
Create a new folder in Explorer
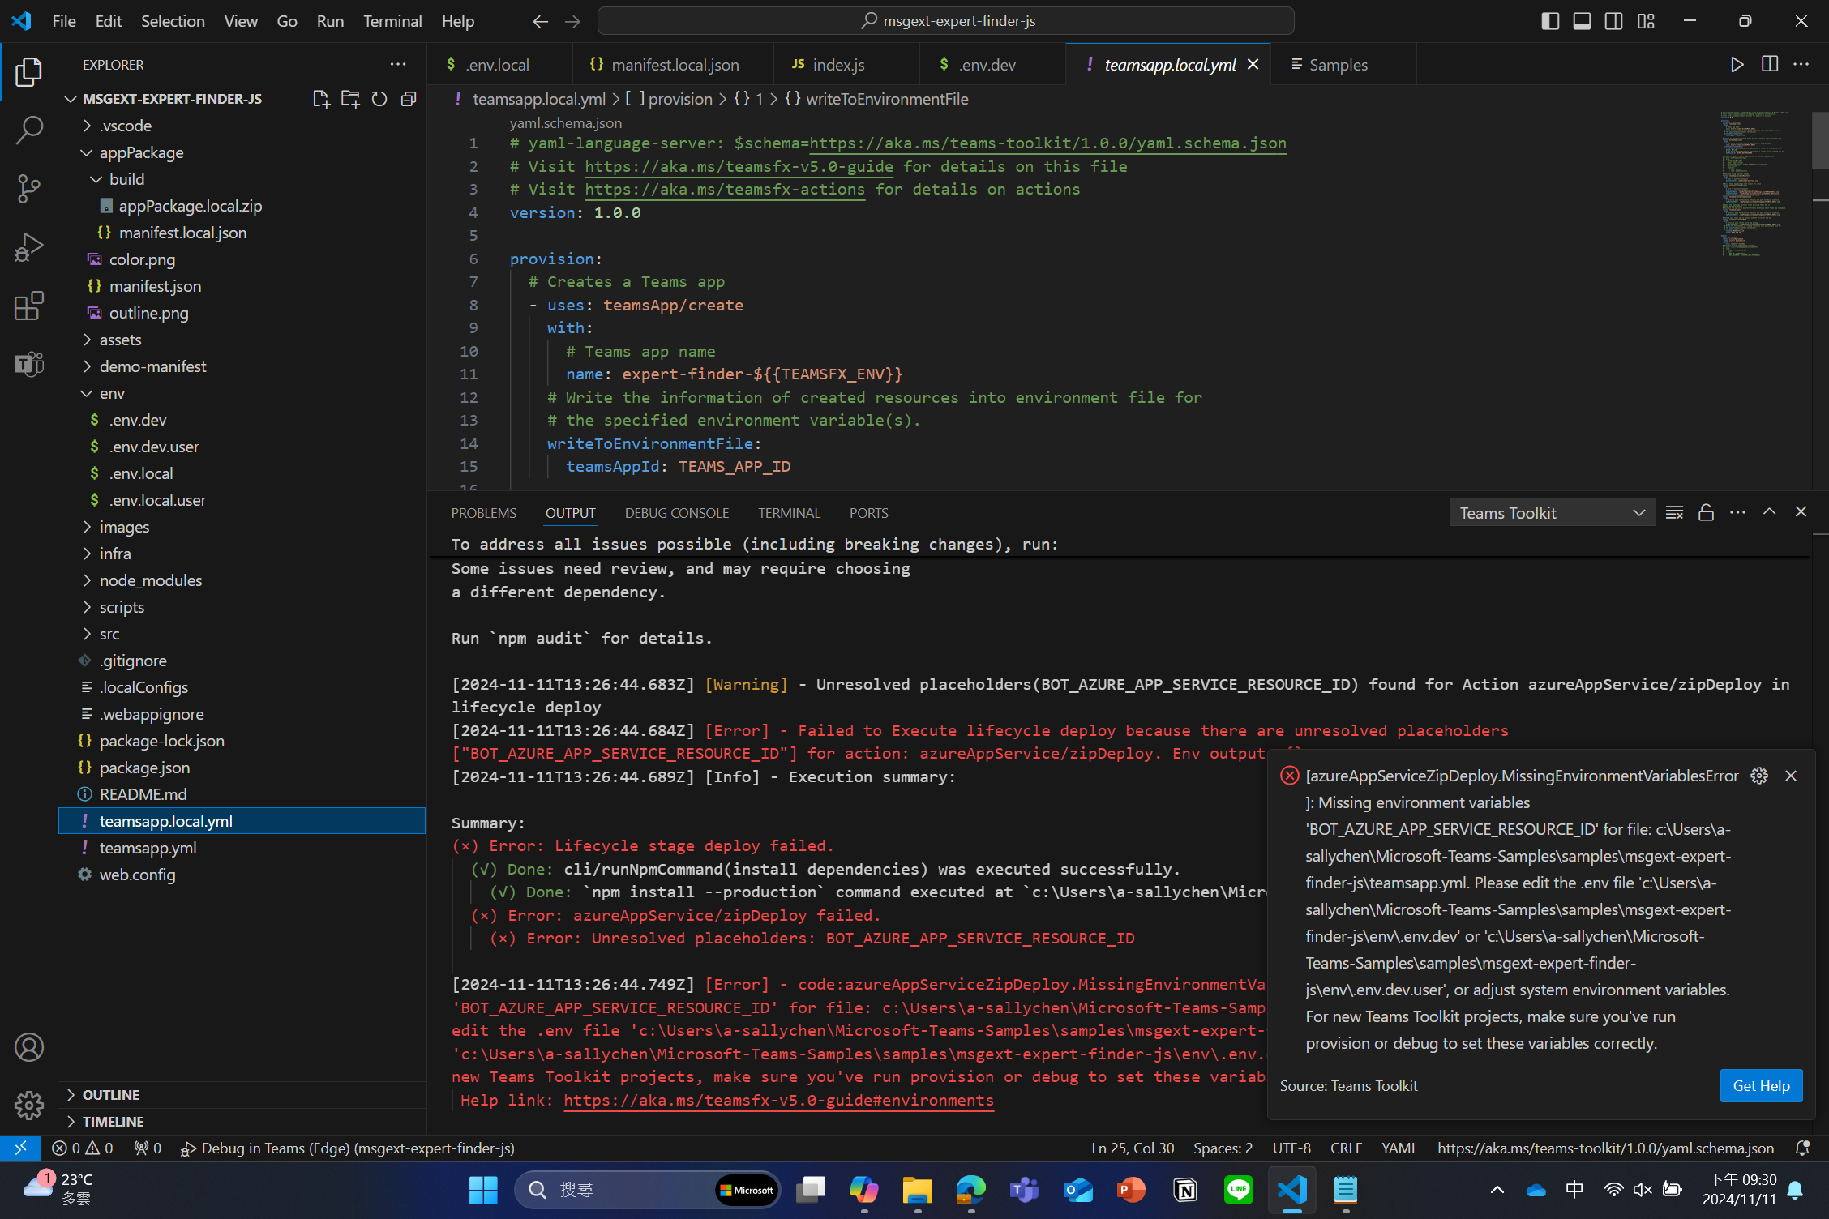350,99
